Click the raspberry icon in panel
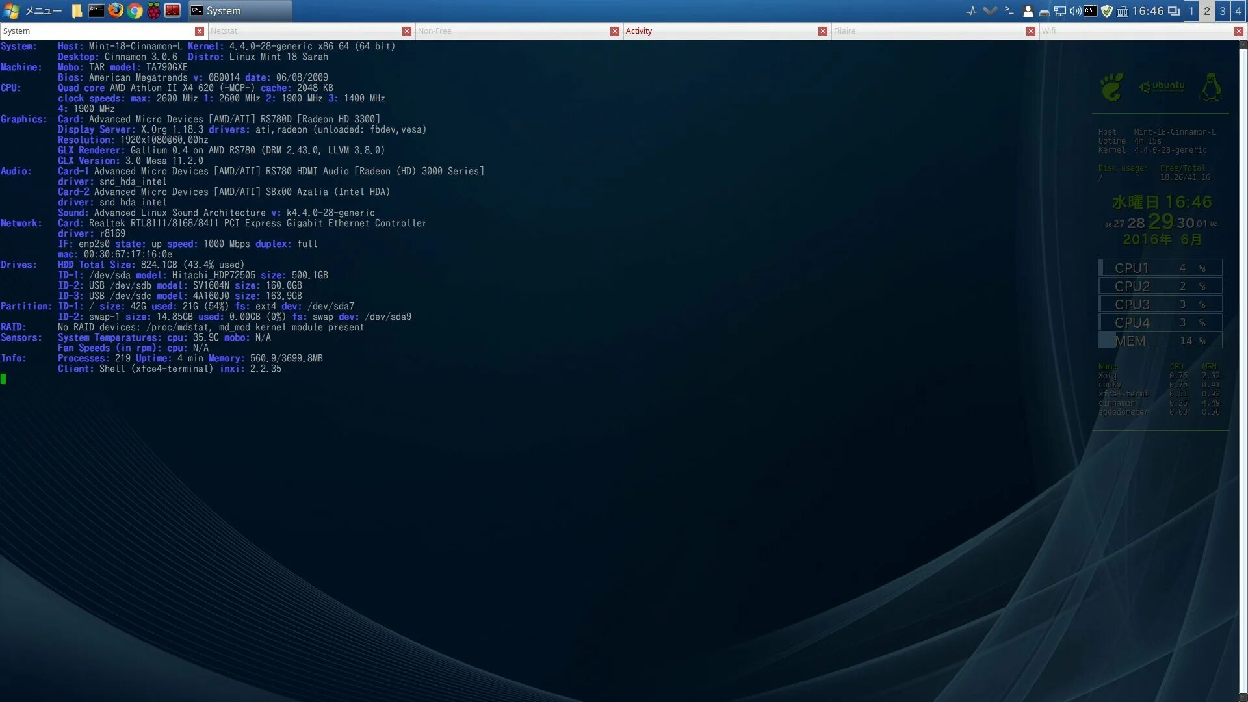Screen dimensions: 1248x702 click(x=153, y=10)
